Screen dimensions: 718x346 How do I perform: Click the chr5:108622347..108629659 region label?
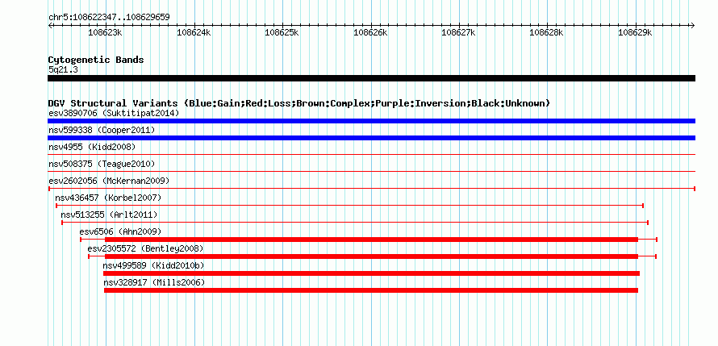109,17
